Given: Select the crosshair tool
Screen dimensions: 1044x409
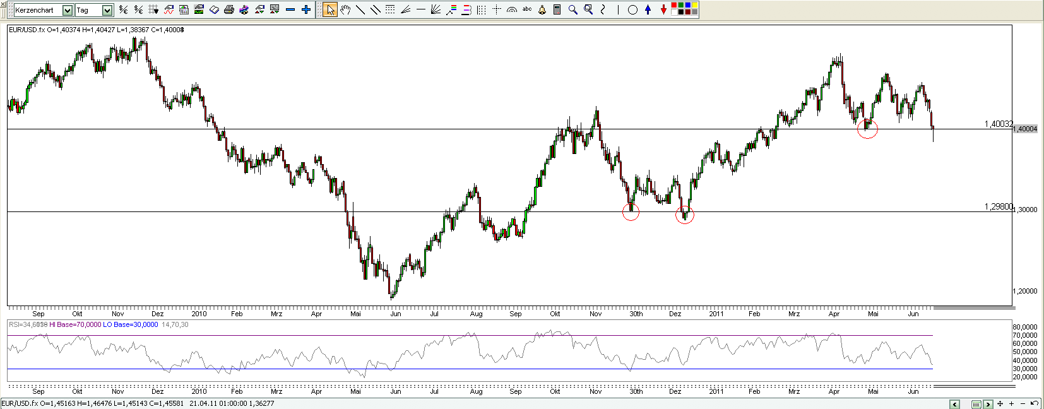Looking at the screenshot, I should (497, 9).
